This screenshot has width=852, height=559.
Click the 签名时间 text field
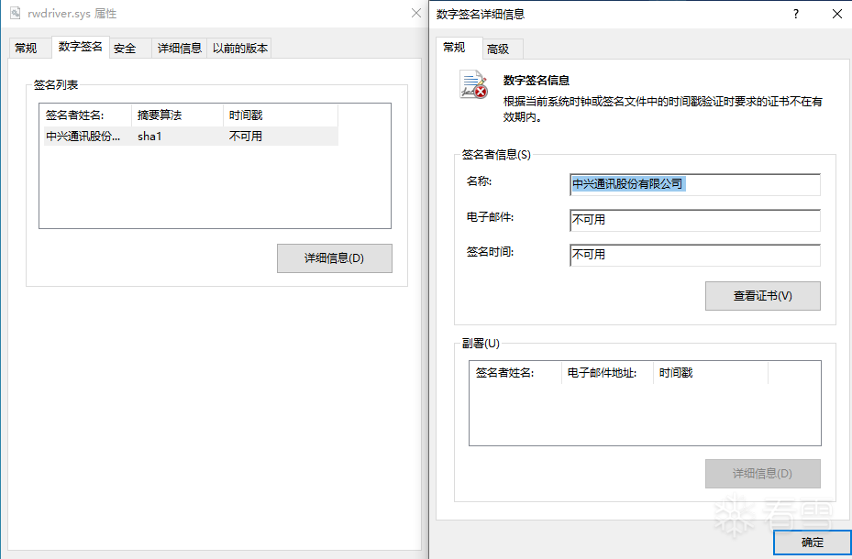(694, 255)
